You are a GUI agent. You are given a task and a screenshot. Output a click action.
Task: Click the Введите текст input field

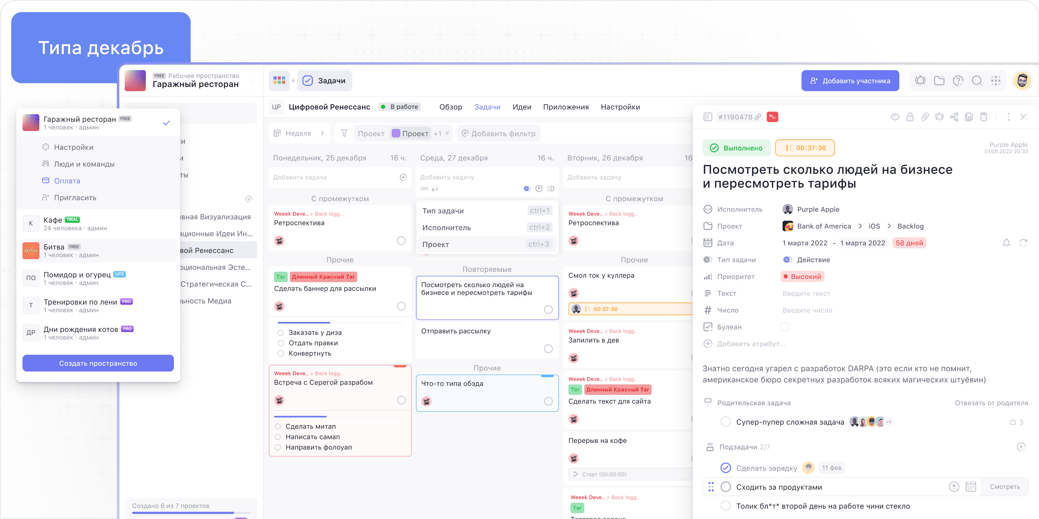point(806,293)
